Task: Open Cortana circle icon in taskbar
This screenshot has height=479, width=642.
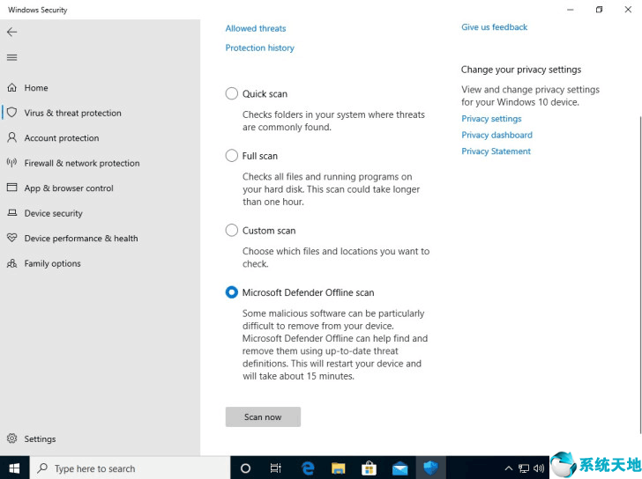Action: click(x=245, y=468)
